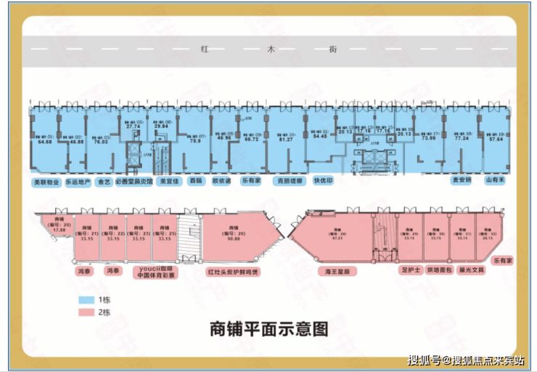Click the 必善堂鼻炎馆 label

[x=134, y=182]
